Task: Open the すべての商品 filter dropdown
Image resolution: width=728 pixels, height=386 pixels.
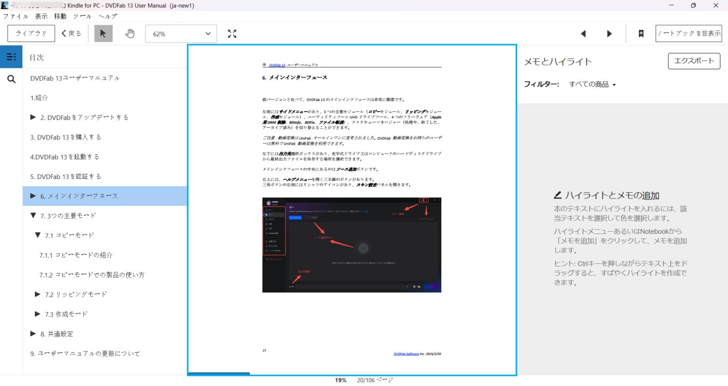Action: 592,84
